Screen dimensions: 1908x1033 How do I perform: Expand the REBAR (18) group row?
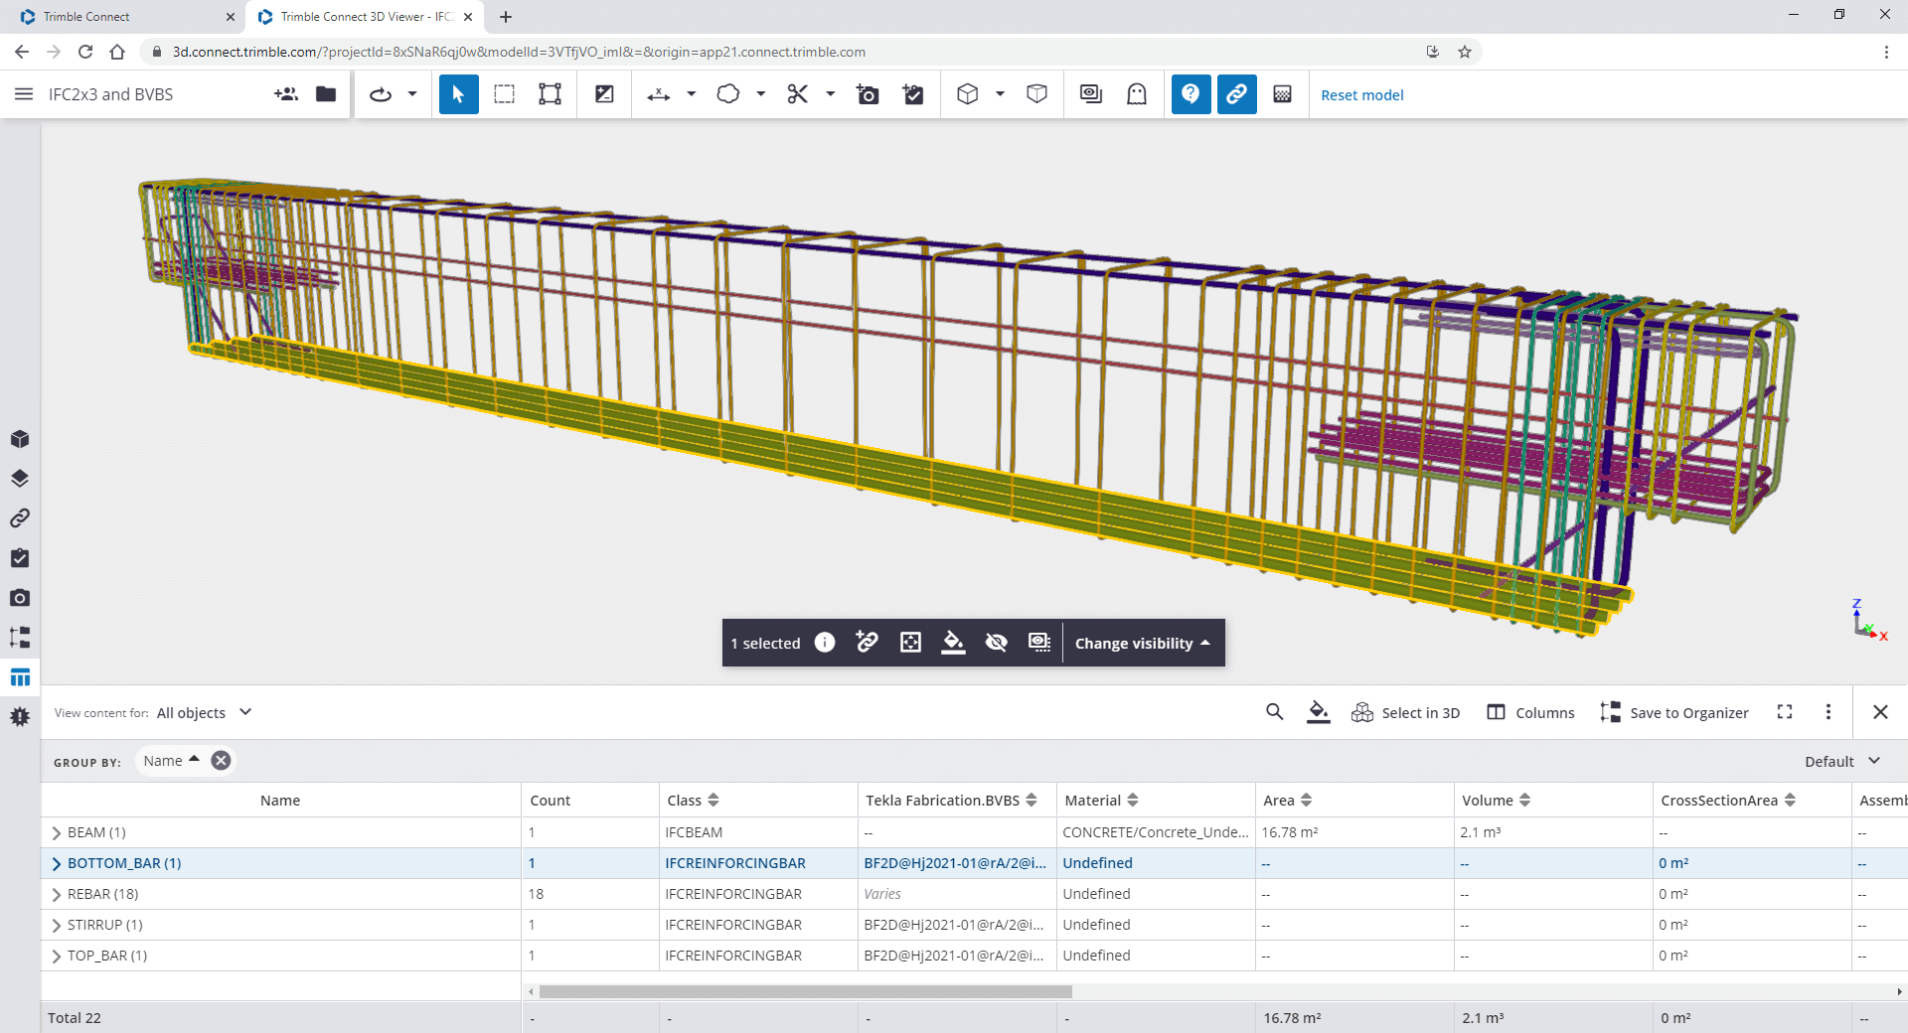pyautogui.click(x=57, y=895)
